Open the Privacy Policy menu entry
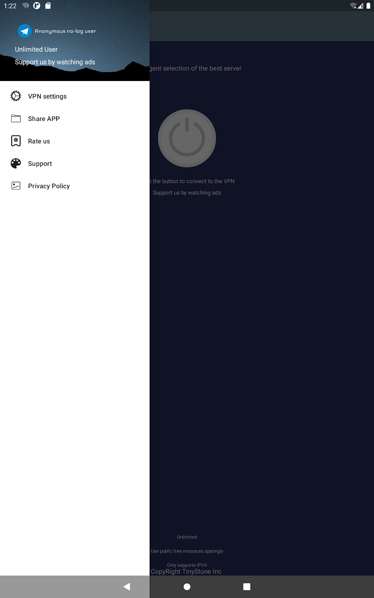Viewport: 374px width, 598px height. pos(75,186)
